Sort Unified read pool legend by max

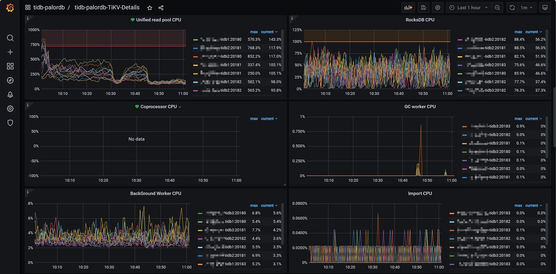pos(254,32)
